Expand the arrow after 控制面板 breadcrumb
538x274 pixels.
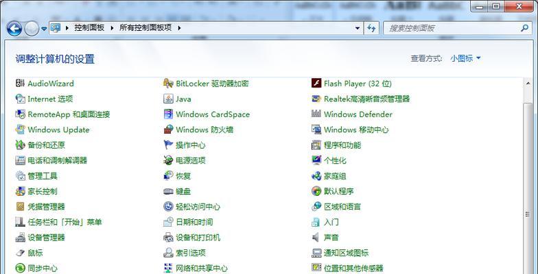112,28
